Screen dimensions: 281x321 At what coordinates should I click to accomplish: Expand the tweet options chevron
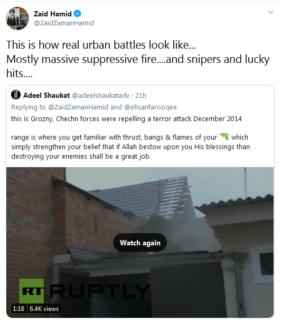coord(270,12)
